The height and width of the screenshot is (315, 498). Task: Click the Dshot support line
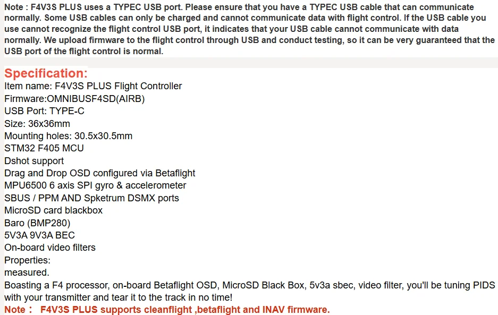[34, 161]
